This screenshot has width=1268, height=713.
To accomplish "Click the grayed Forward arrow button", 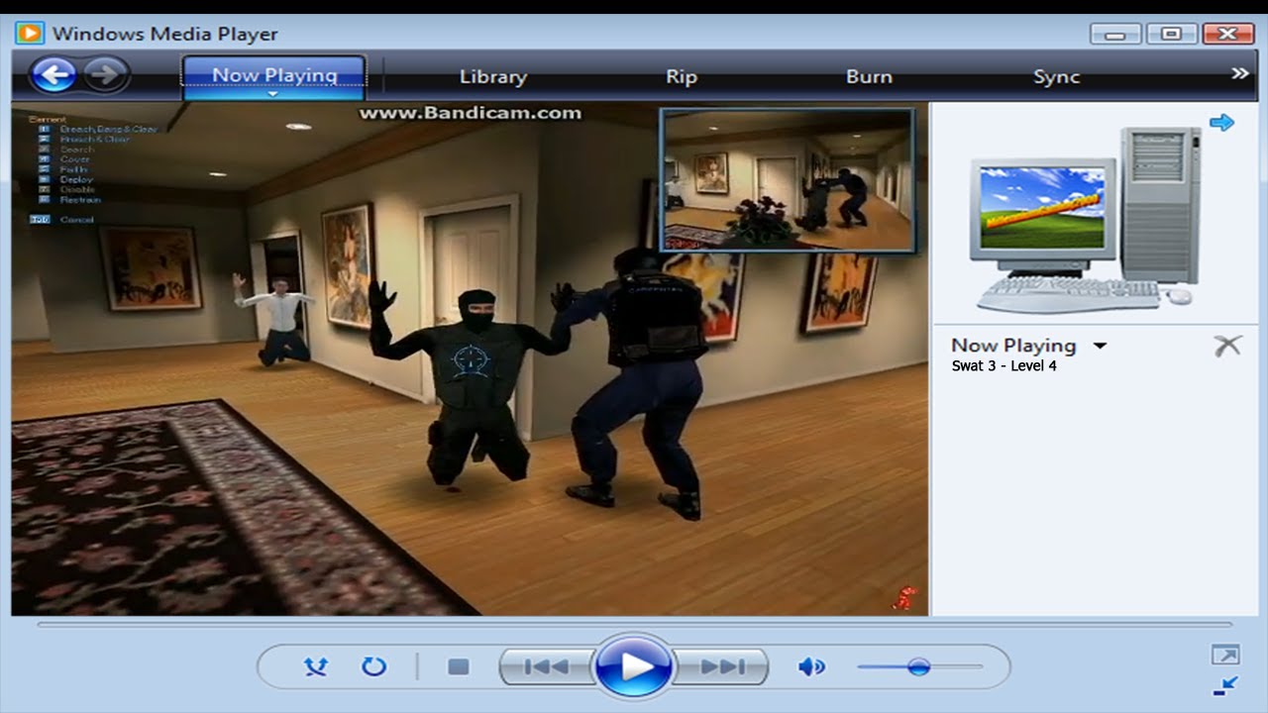I will click(x=106, y=74).
